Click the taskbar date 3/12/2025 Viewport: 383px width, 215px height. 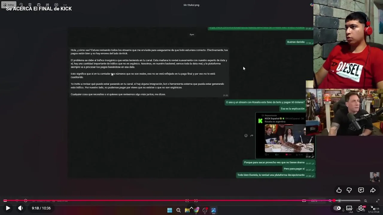[374, 212]
